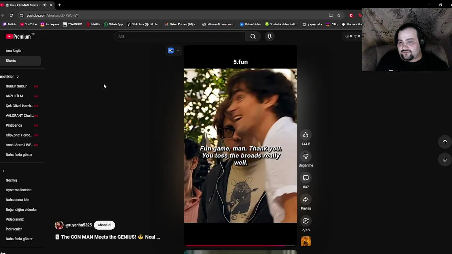452x254 pixels.
Task: Open a new browser tab
Action: (x=60, y=5)
